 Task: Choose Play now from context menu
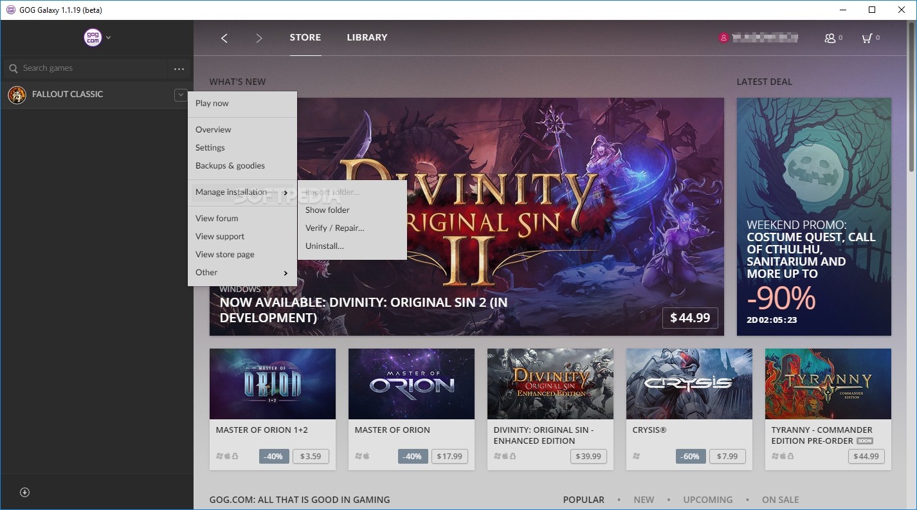pyautogui.click(x=242, y=103)
